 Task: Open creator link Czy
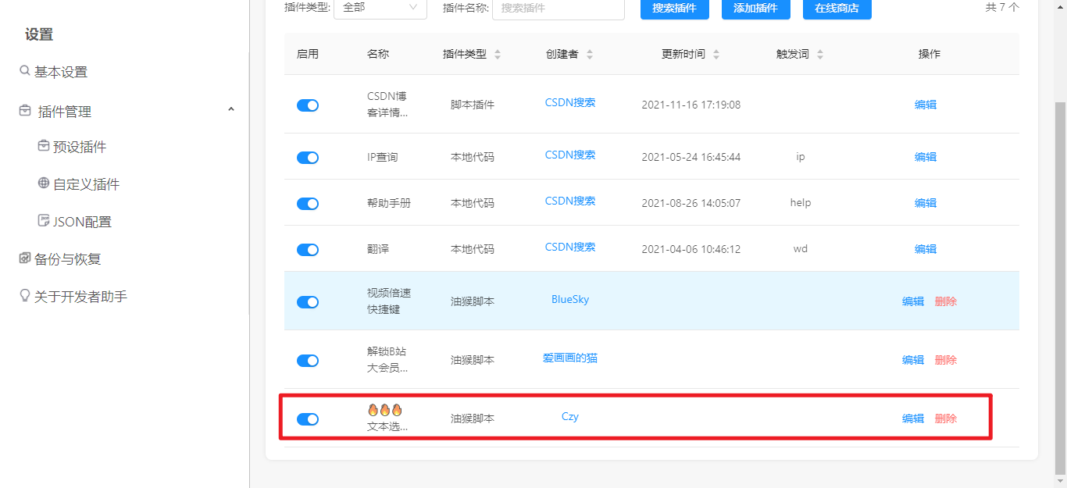click(570, 416)
